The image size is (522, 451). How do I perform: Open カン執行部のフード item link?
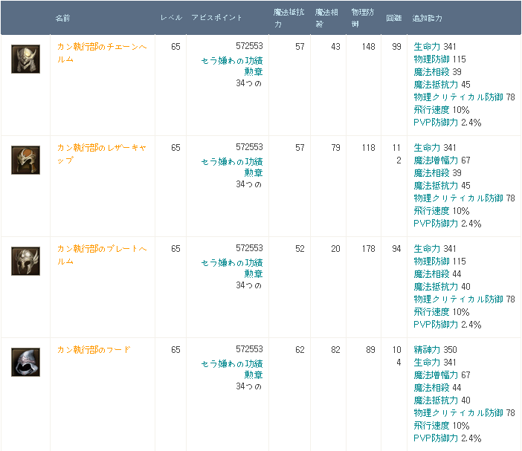(x=94, y=349)
